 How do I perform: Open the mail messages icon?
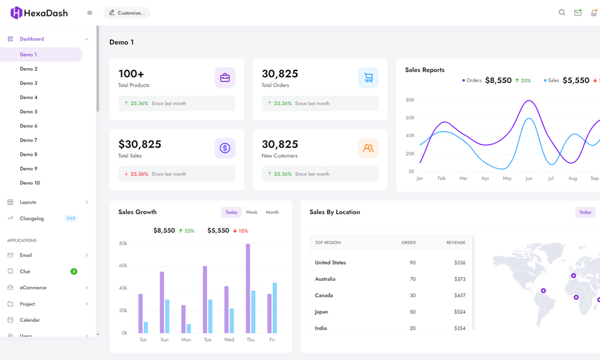click(578, 13)
